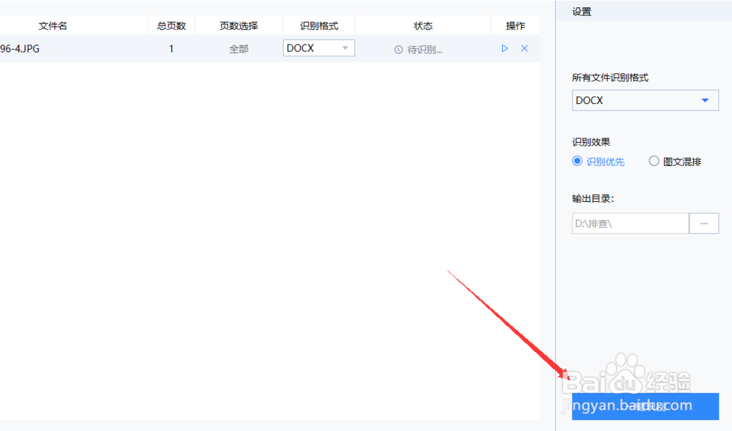
Task: Remove 96-4.JPG using the X icon
Action: 524,48
